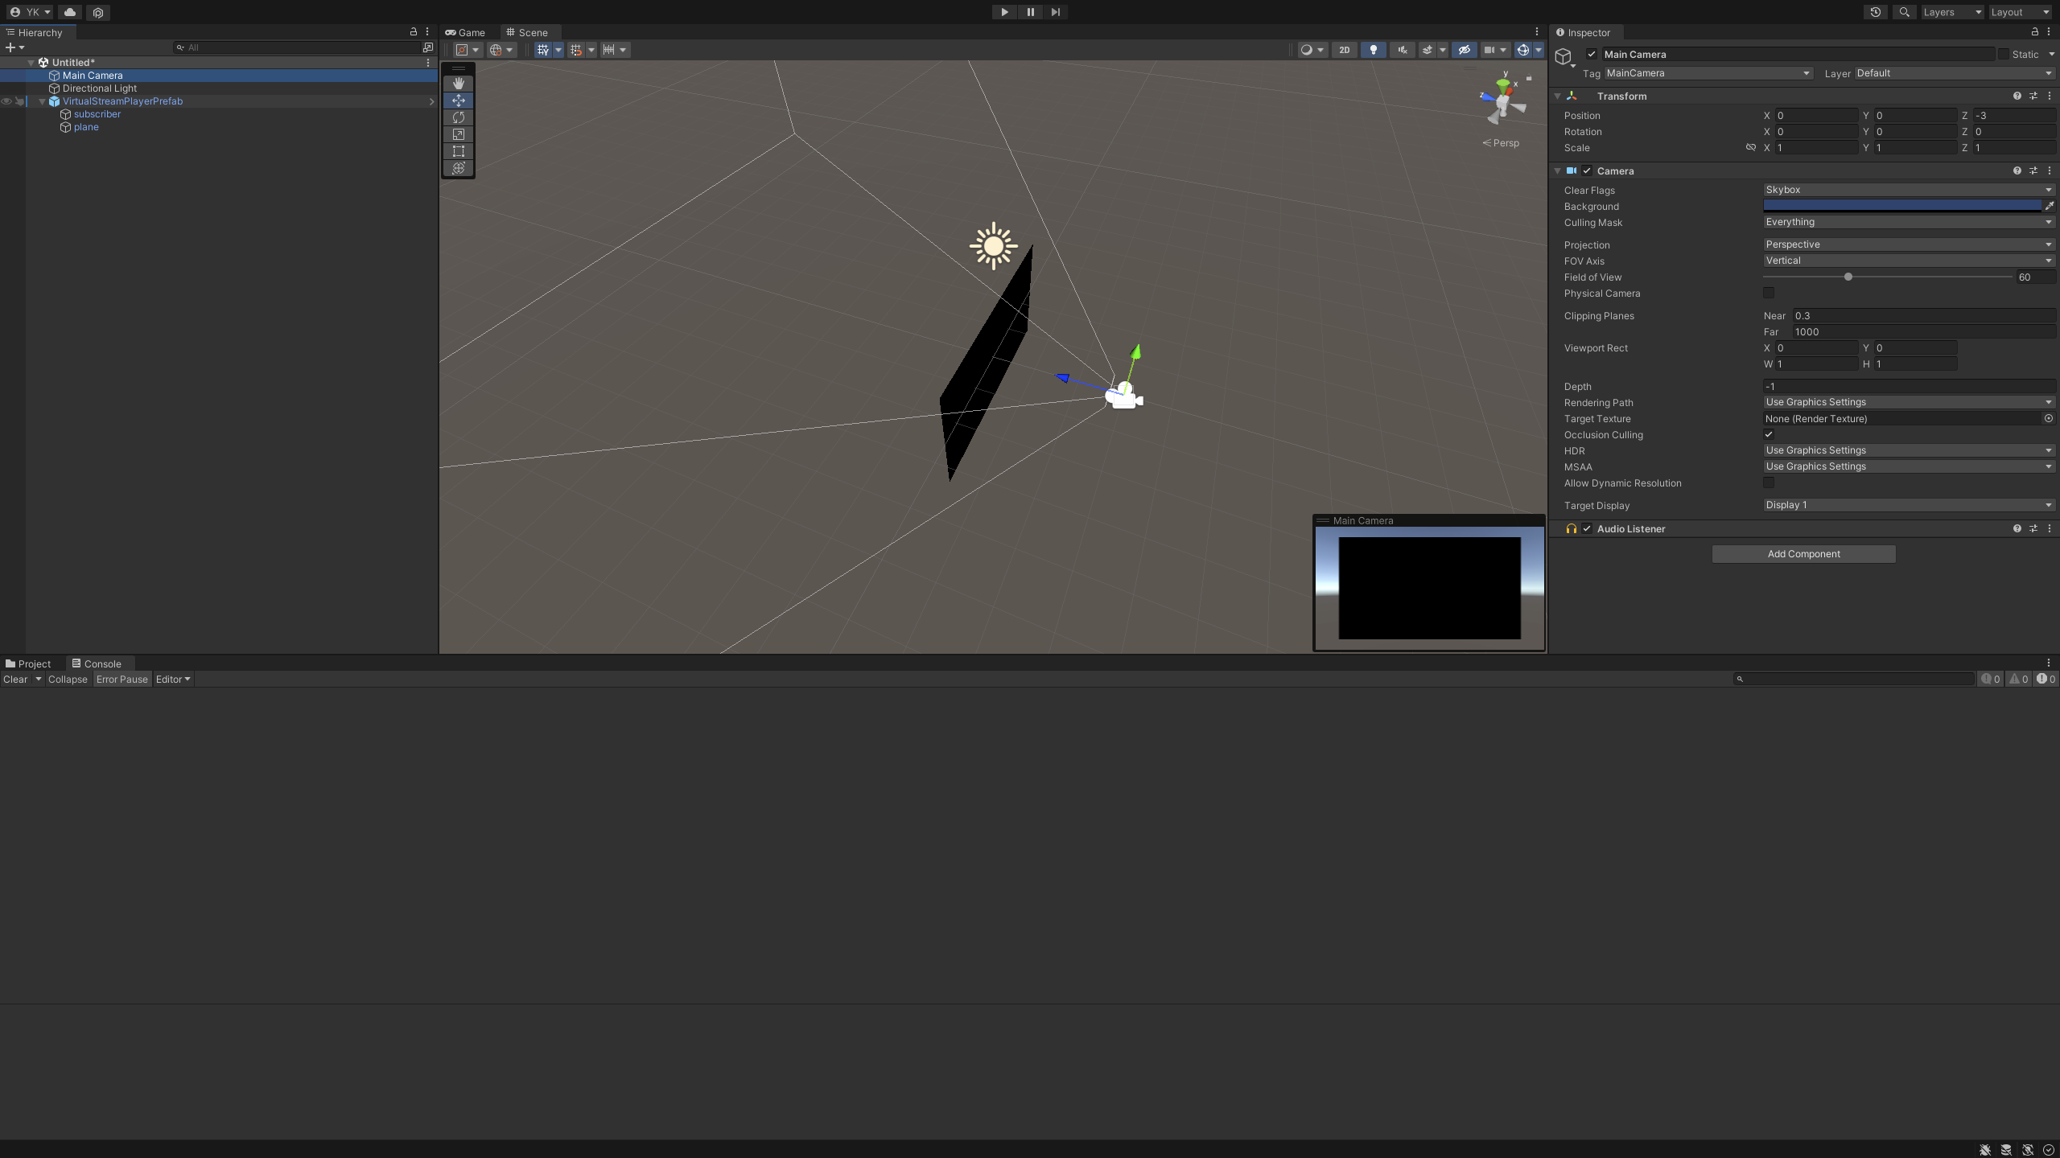Viewport: 2060px width, 1158px height.
Task: Uncheck Occlusion Culling
Action: point(1768,434)
